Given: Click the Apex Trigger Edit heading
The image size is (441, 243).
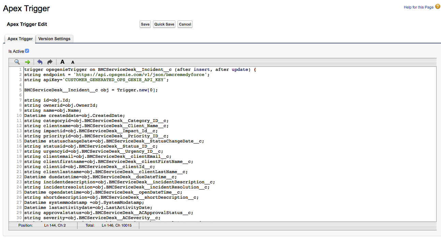Looking at the screenshot, I should 27,24.
